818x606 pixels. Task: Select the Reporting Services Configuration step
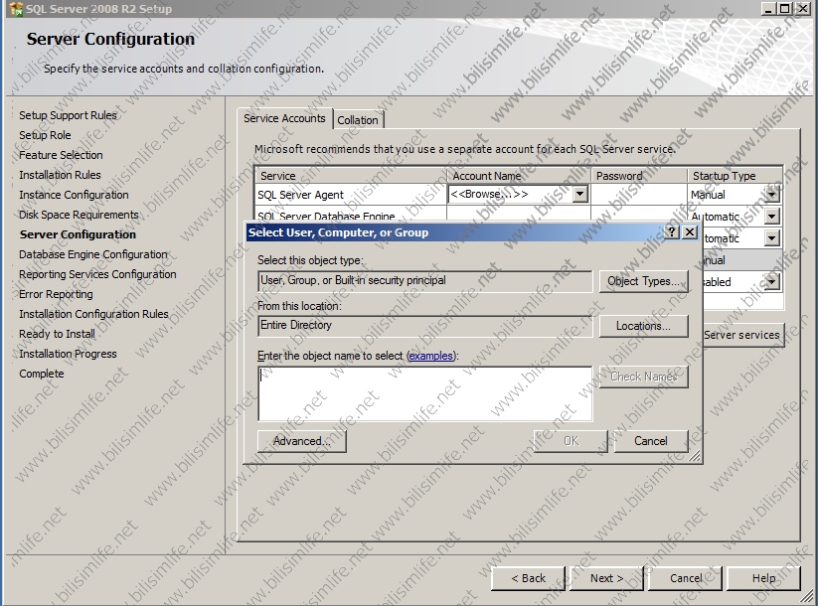97,274
